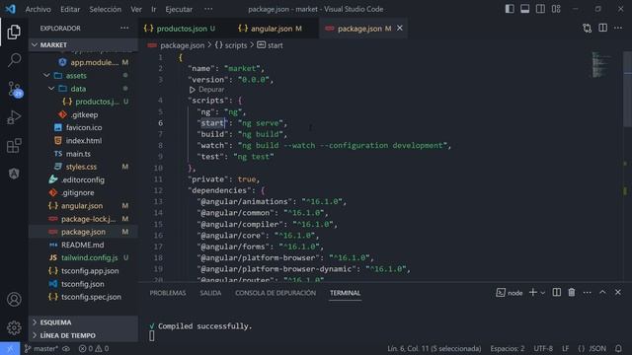
Task: Close the package.json editor tab
Action: tap(399, 29)
